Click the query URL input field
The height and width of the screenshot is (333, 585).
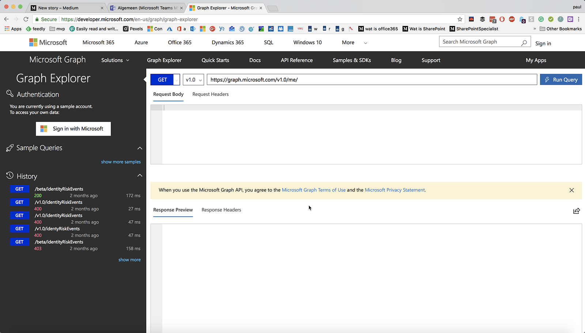point(371,80)
